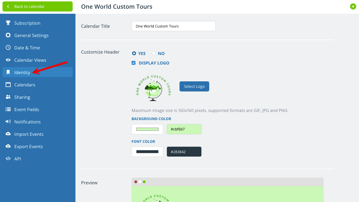
Task: Click the BACKGROUND COLOR label
Action: 151,119
